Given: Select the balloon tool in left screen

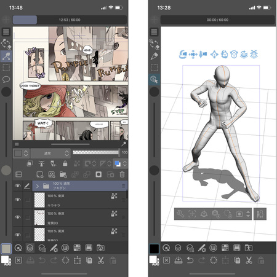Looking at the screenshot, I should (x=6, y=79).
